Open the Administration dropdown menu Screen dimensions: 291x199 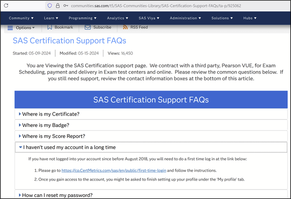click(x=185, y=18)
